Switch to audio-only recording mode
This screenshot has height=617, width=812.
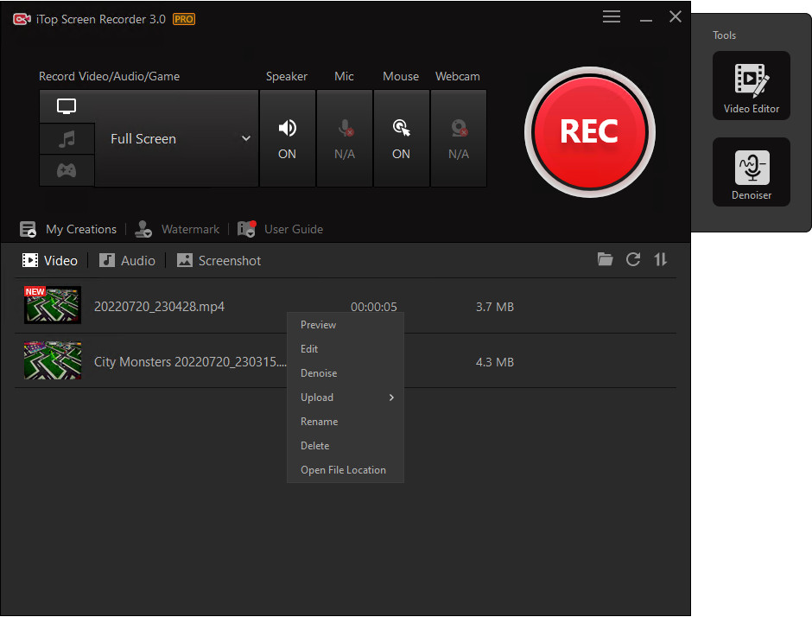pyautogui.click(x=67, y=138)
